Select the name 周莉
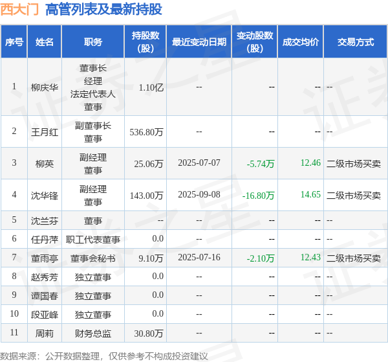The image size is (388, 362). pyautogui.click(x=45, y=334)
